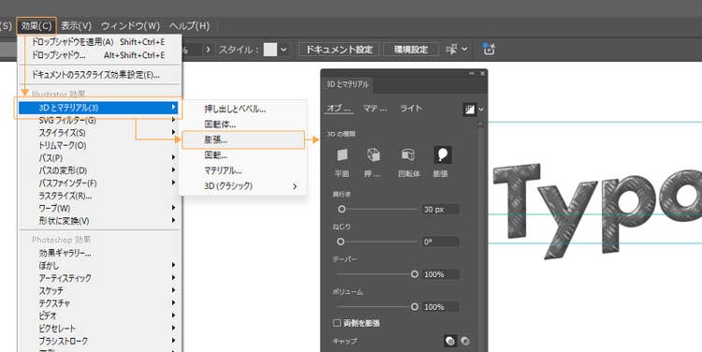Viewport: 702px width, 352px height.
Task: Click the ボリューム slider handle
Action: (x=415, y=307)
